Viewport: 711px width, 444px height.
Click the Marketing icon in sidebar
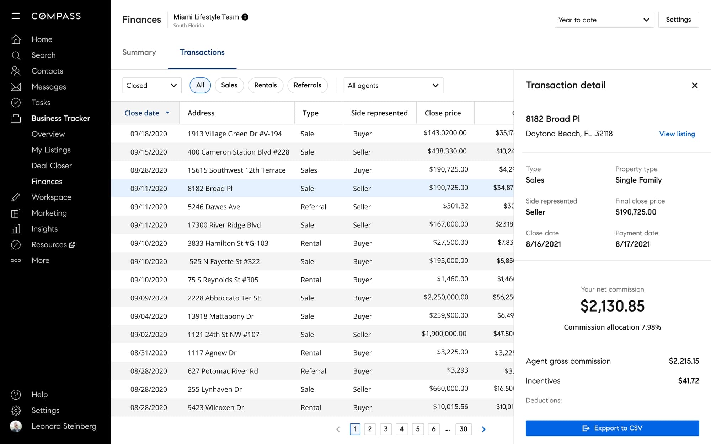coord(16,213)
